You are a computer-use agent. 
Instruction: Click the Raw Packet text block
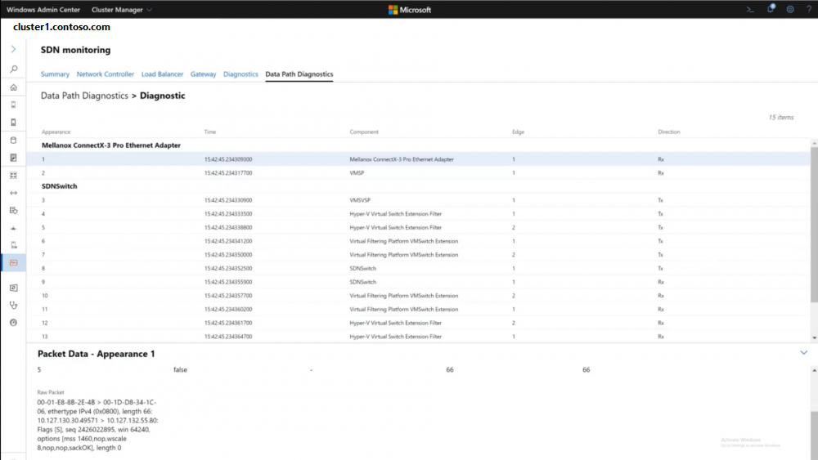point(97,425)
